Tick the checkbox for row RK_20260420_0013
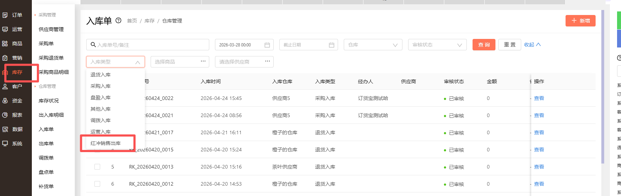This screenshot has width=621, height=196. [97, 167]
